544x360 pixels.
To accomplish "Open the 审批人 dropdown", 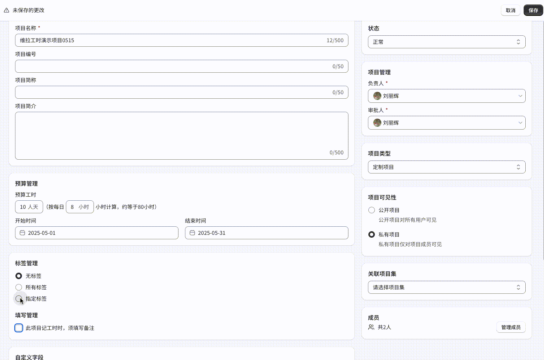I will coord(447,122).
